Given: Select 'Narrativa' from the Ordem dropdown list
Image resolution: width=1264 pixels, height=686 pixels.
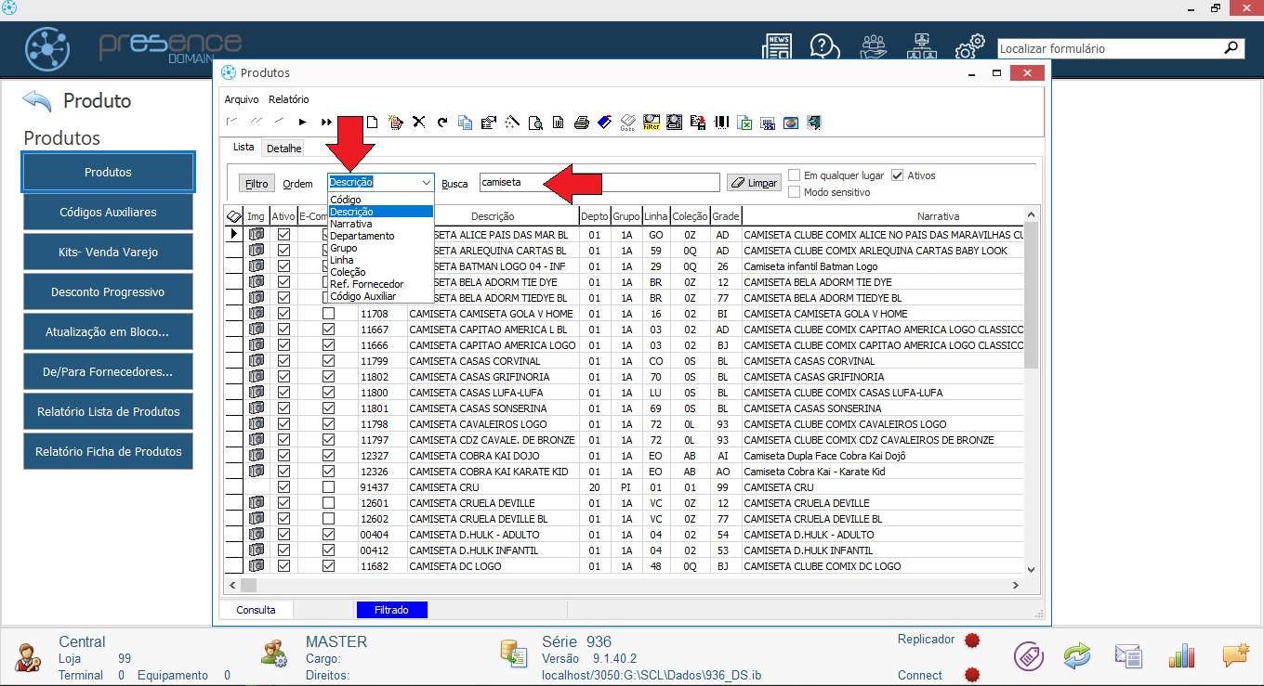Looking at the screenshot, I should 351,224.
